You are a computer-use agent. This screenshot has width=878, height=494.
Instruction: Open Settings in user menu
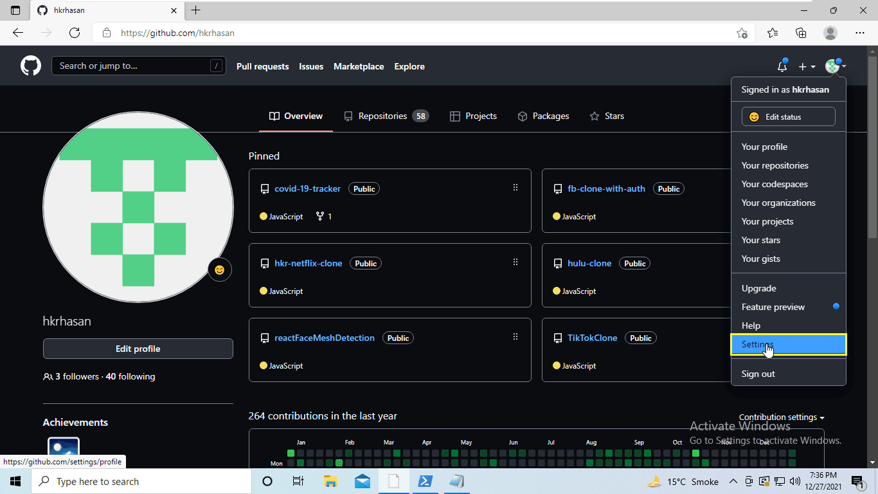click(789, 344)
